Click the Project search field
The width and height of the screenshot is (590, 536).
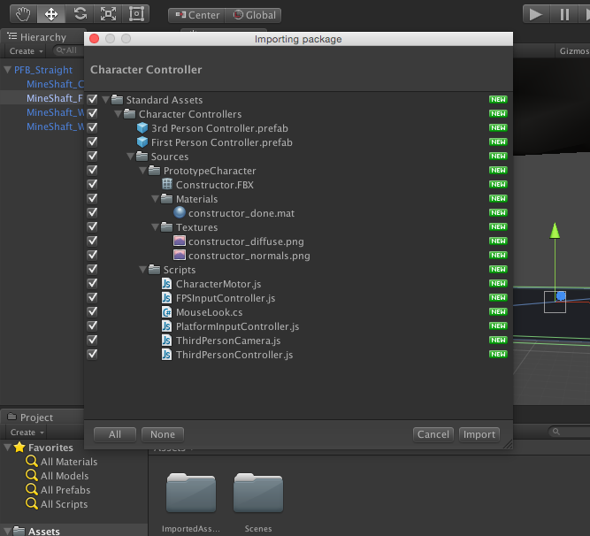click(569, 432)
